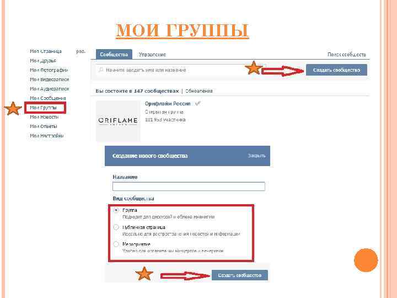Click the orange circle at bottom right
The height and width of the screenshot is (298, 397).
point(366,260)
